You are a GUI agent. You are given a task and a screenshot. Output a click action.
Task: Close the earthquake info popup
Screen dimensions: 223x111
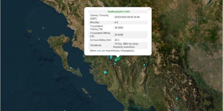click(x=149, y=9)
